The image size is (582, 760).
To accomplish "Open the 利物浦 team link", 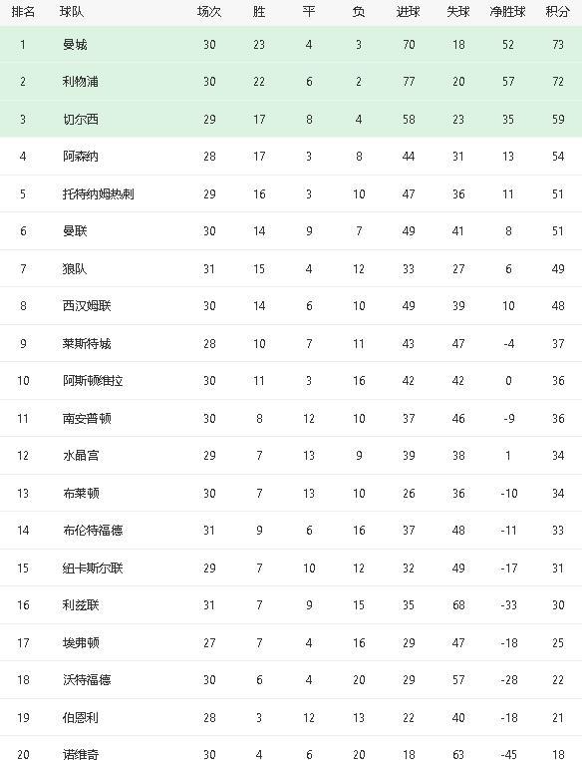I will (81, 82).
